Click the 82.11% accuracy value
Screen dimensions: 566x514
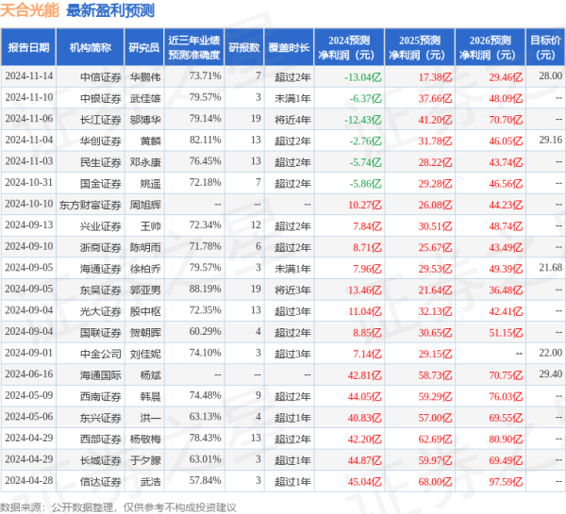[x=205, y=140]
